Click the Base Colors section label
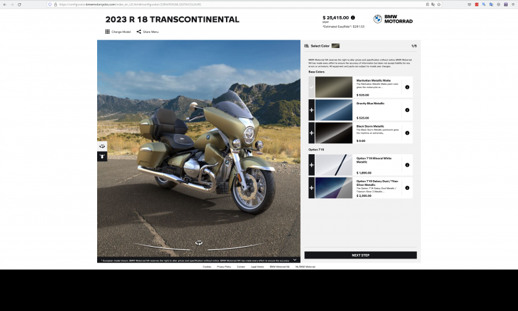 pyautogui.click(x=317, y=72)
